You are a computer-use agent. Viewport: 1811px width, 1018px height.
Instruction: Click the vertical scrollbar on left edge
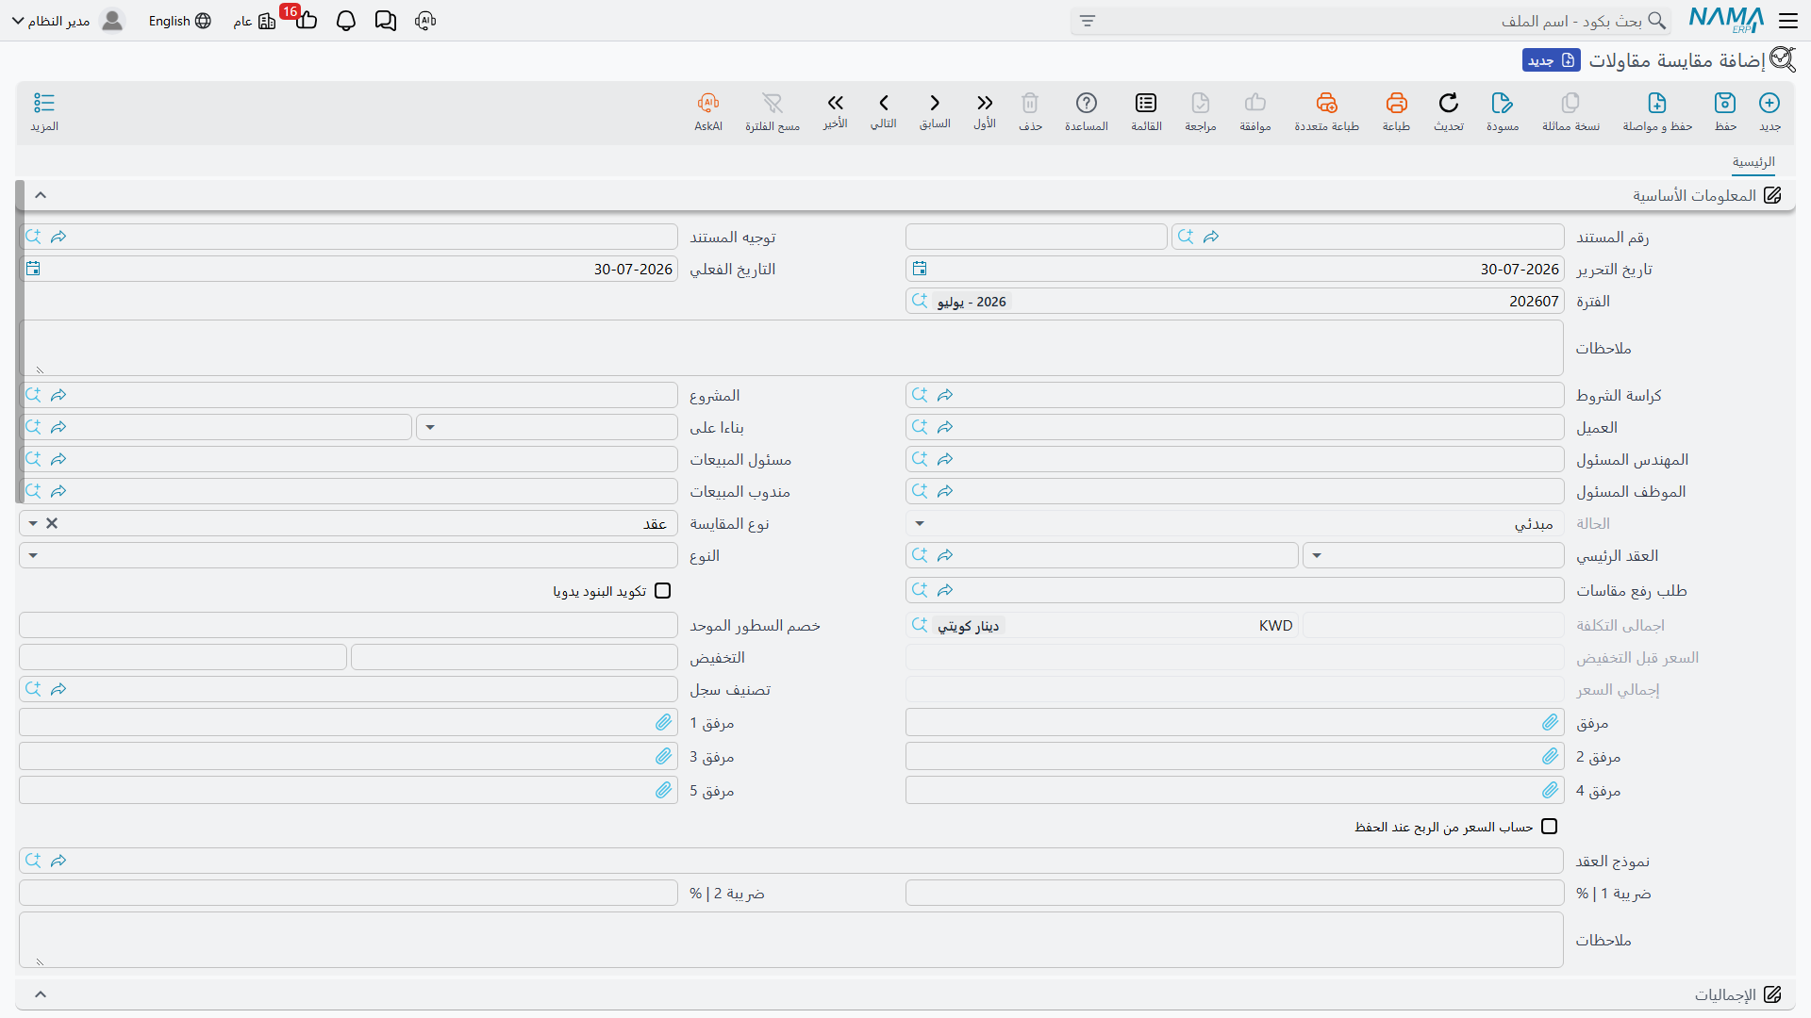[x=19, y=342]
